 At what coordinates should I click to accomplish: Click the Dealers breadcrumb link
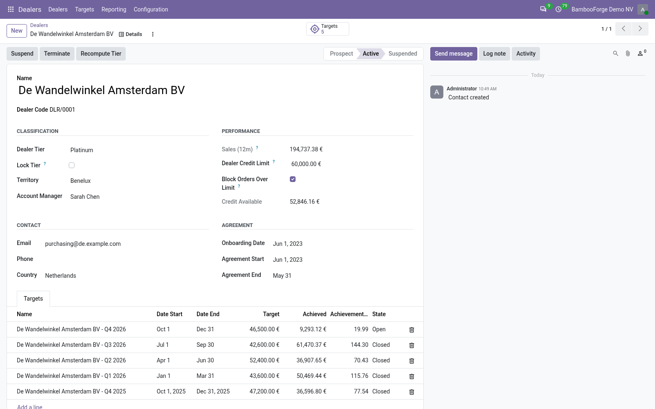[x=39, y=25]
